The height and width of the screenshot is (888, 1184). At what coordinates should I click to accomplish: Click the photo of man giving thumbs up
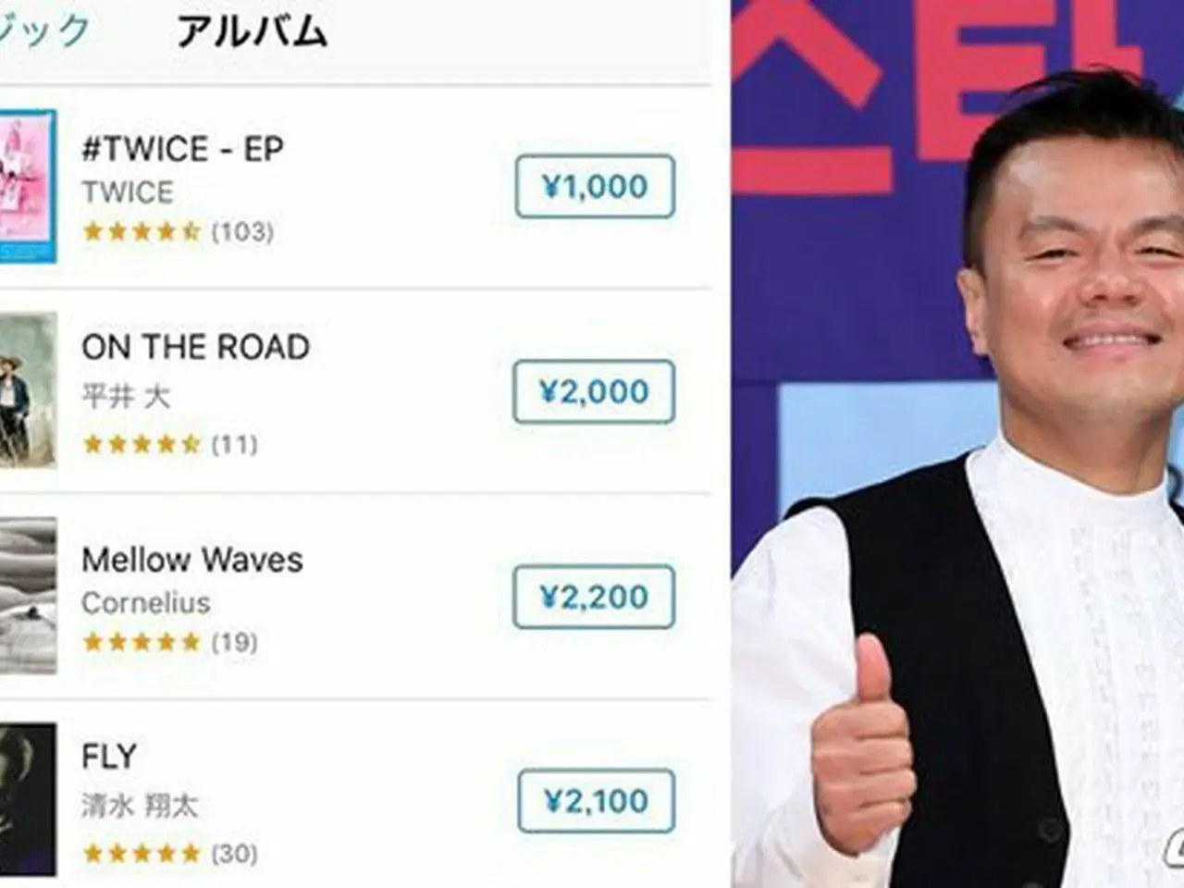coord(957,444)
